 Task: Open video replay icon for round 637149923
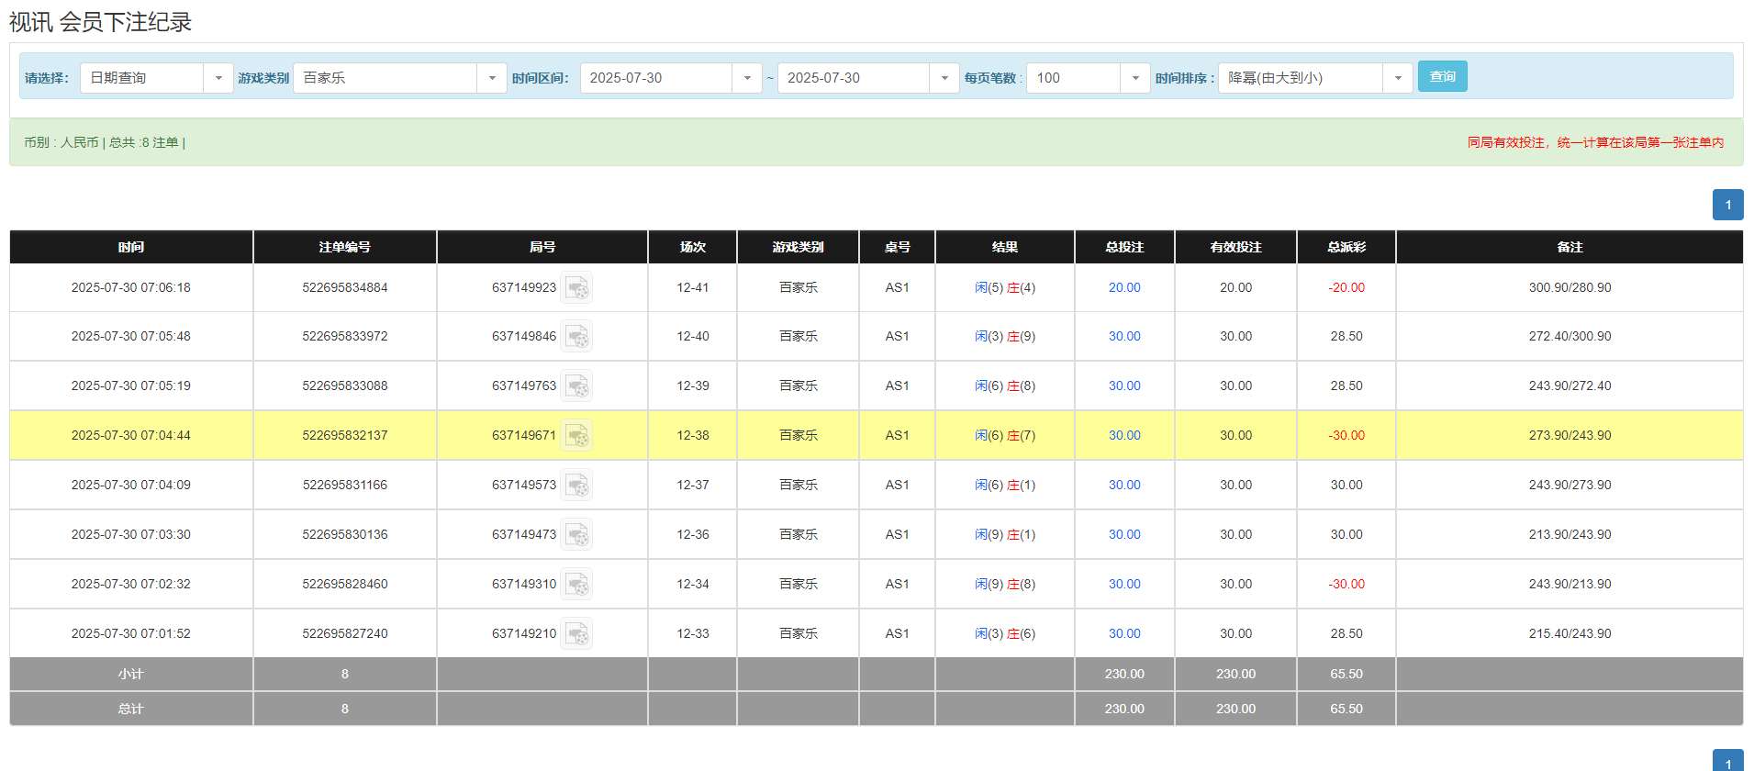coord(576,288)
